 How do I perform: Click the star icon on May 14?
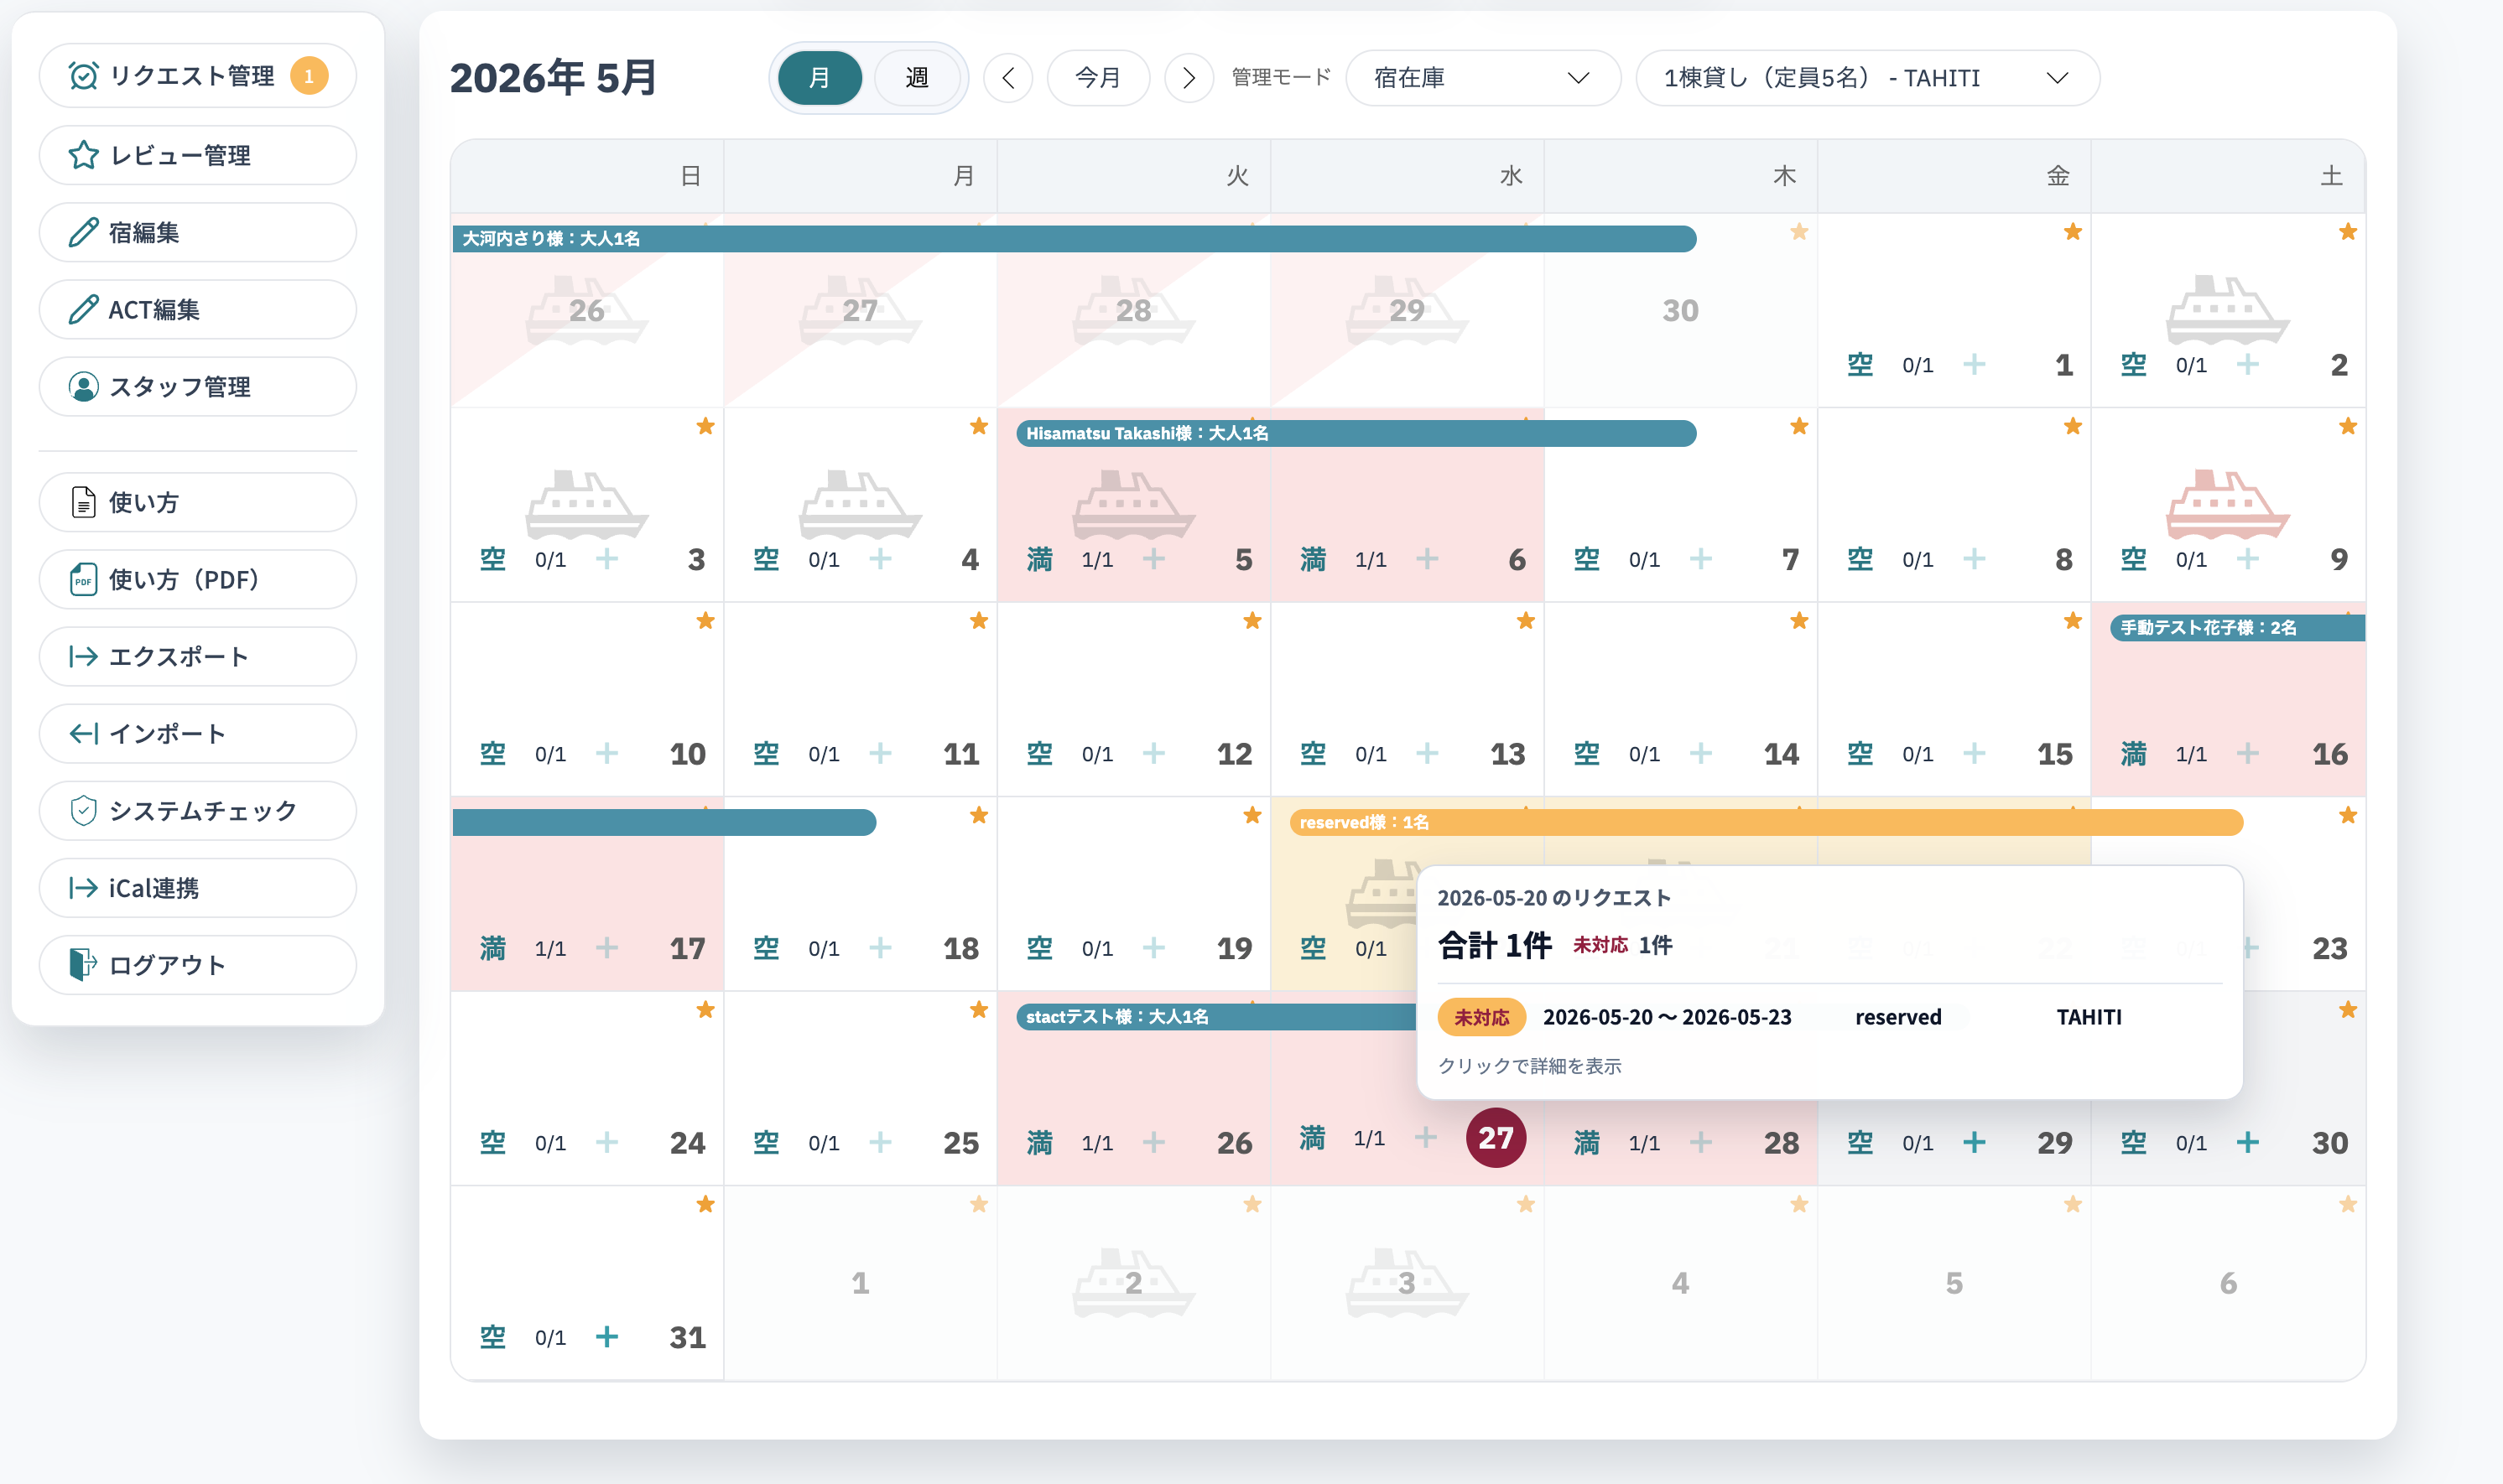(x=1798, y=621)
